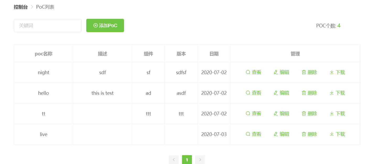Click the poc名称 column header
Image resolution: width=365 pixels, height=164 pixels.
[44, 54]
